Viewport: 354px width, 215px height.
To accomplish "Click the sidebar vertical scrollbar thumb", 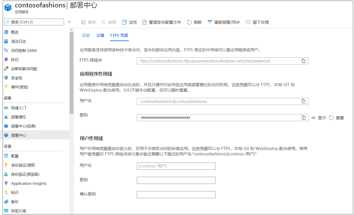I will (x=71, y=73).
